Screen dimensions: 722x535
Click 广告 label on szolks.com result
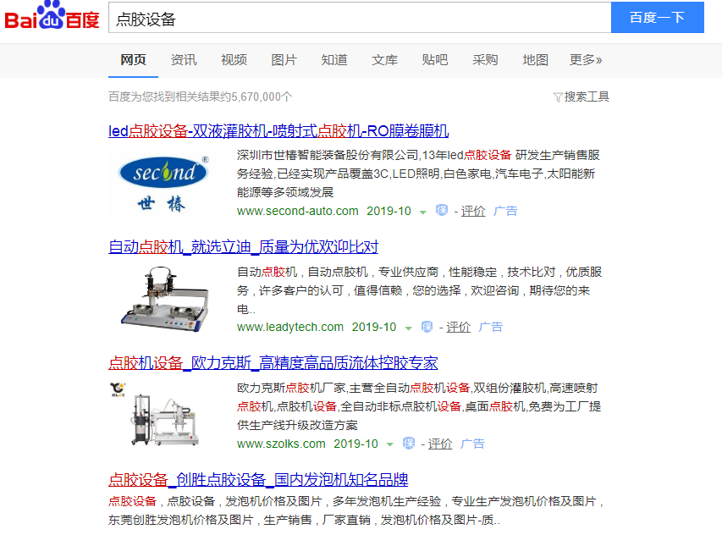[x=472, y=444]
